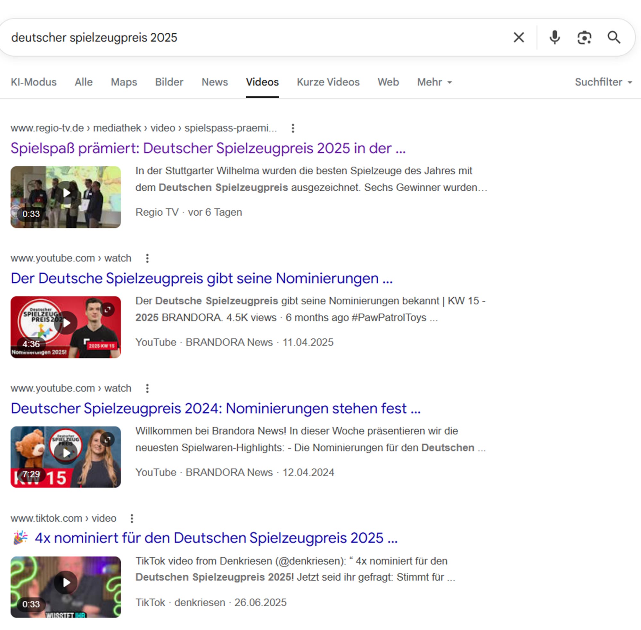641x630 pixels.
Task: Expand preview icon on Nominierungen 2025 thumbnail
Action: (108, 310)
